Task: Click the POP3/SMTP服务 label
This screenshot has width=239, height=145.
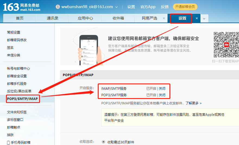Action: 114,95
